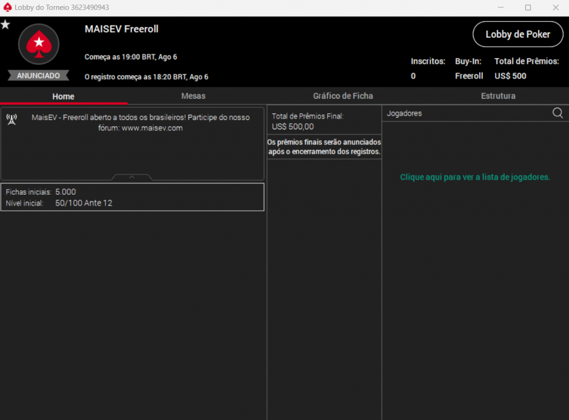Screen dimensions: 569x420
Task: Click the 'Total de Prêmios:' header label
Action: pyautogui.click(x=527, y=61)
